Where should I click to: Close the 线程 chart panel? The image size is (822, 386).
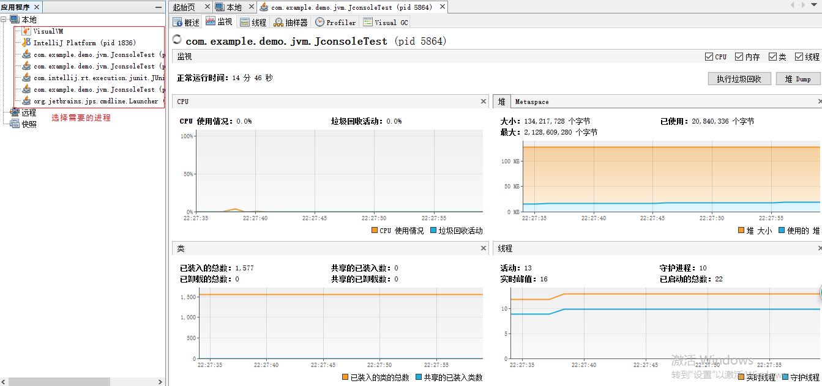pyautogui.click(x=820, y=248)
